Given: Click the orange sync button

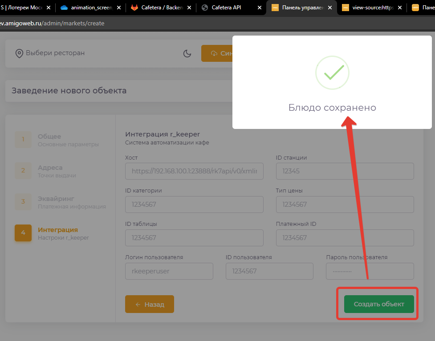Looking at the screenshot, I should tap(216, 53).
